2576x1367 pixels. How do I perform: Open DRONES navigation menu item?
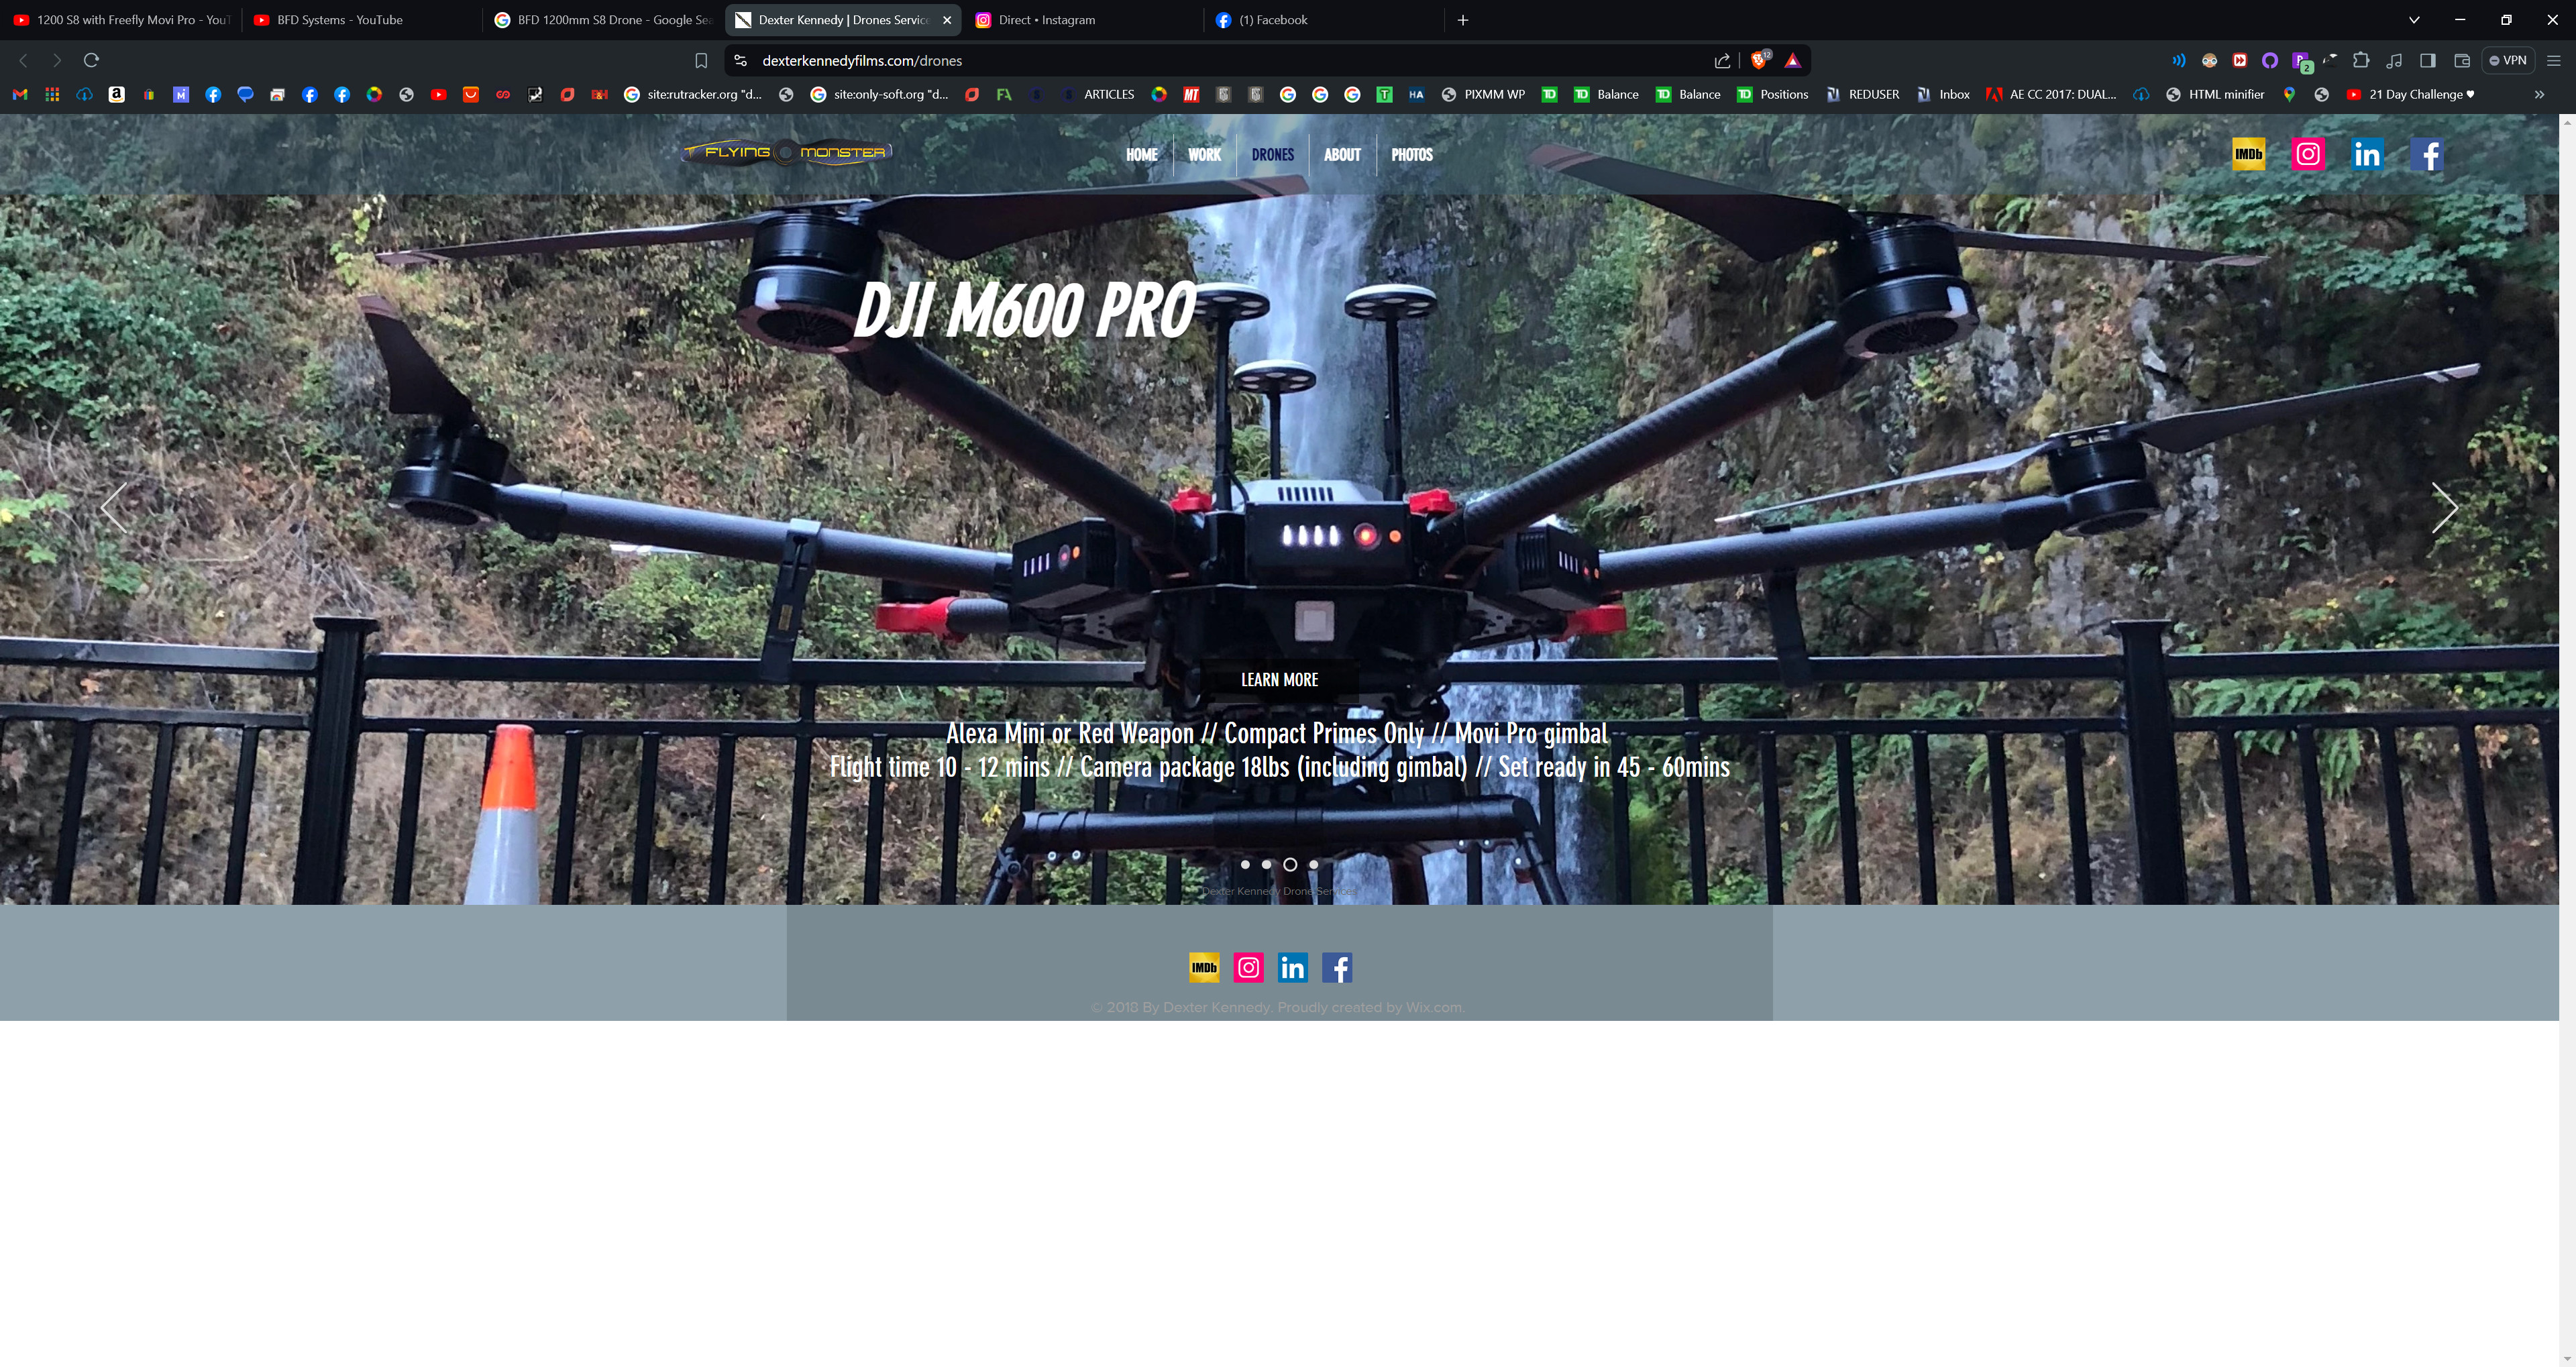[x=1273, y=155]
